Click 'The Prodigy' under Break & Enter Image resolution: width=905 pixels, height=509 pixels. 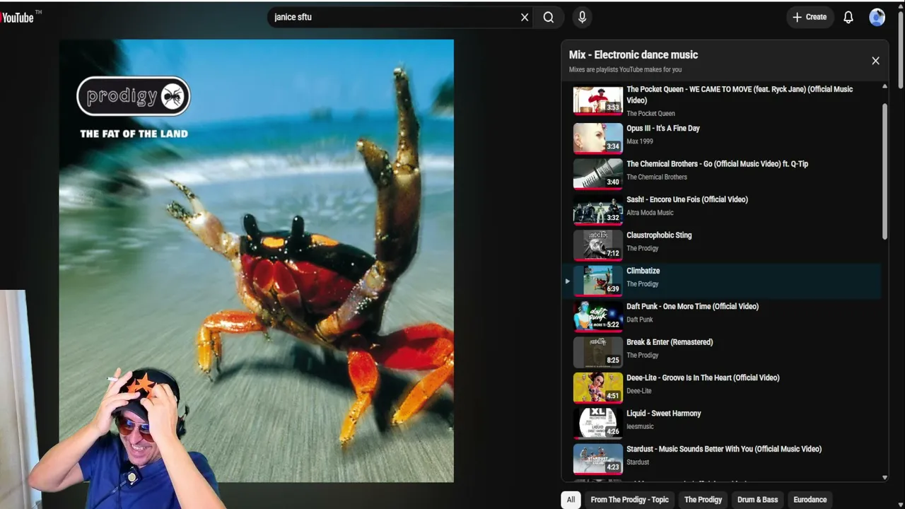pyautogui.click(x=643, y=356)
